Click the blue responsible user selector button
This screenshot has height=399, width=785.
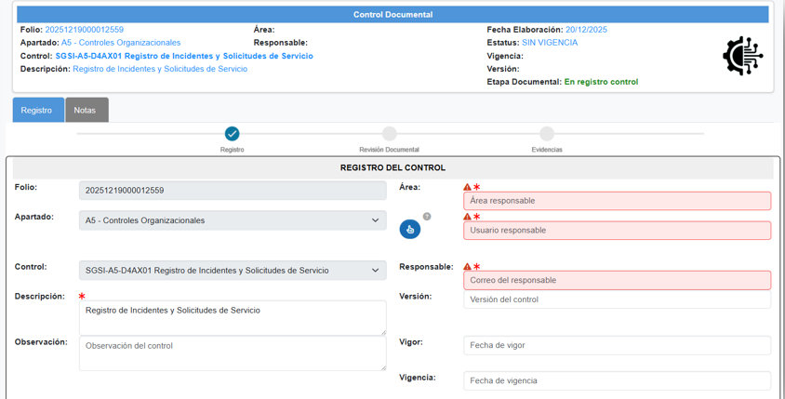click(x=409, y=229)
